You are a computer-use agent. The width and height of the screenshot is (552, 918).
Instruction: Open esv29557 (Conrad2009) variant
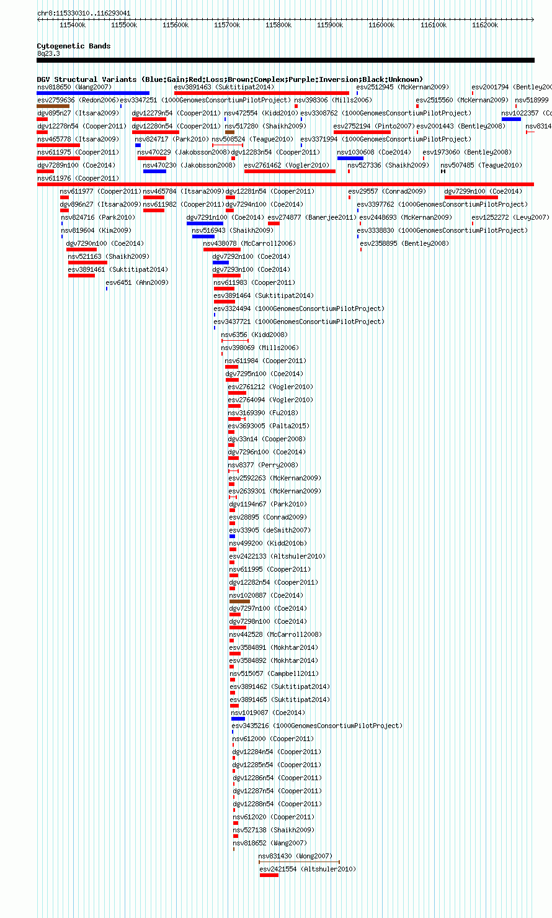[x=388, y=191]
